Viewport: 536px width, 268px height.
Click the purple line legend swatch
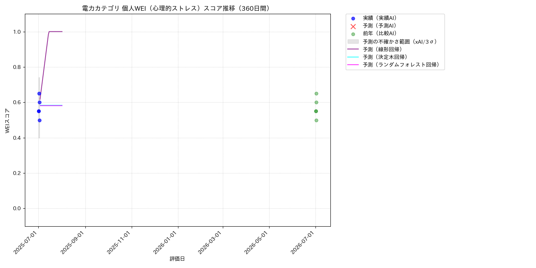pos(353,49)
